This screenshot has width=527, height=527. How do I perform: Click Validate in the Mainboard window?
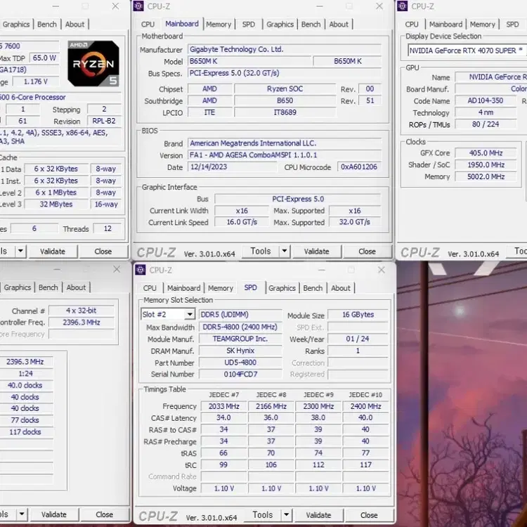317,252
